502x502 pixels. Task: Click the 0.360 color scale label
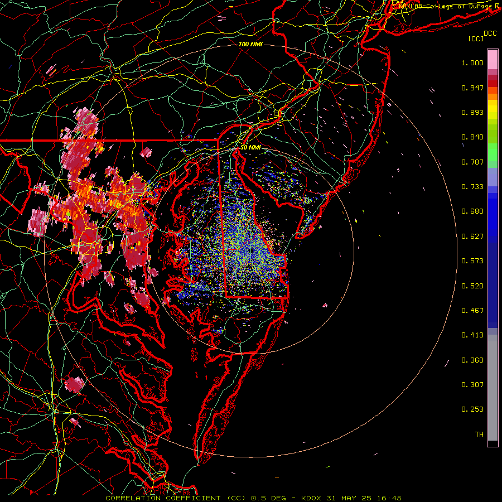[x=472, y=360]
